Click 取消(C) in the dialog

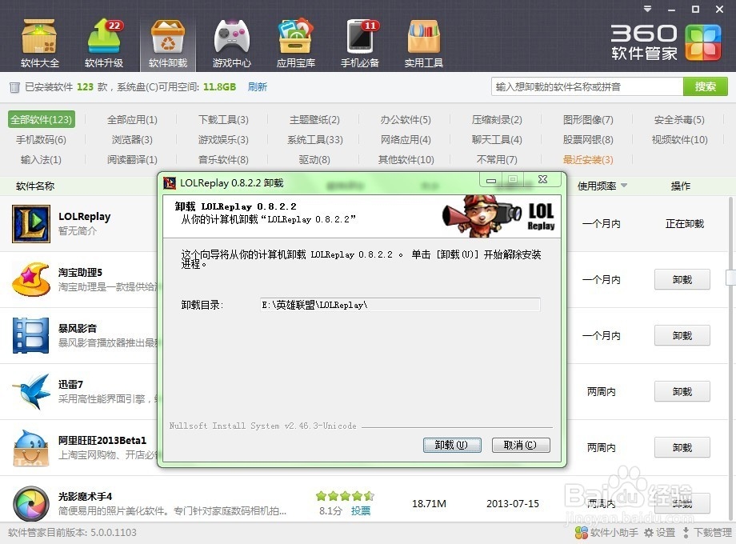(x=521, y=445)
